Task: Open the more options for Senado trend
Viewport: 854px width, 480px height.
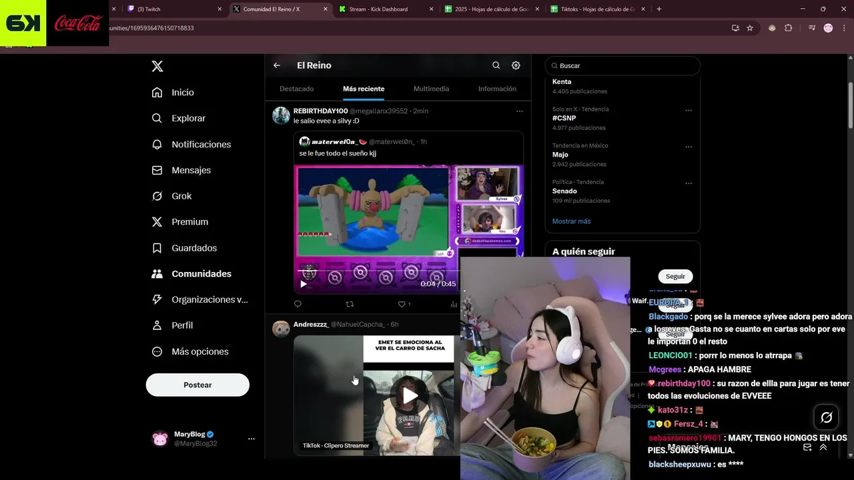Action: (689, 183)
